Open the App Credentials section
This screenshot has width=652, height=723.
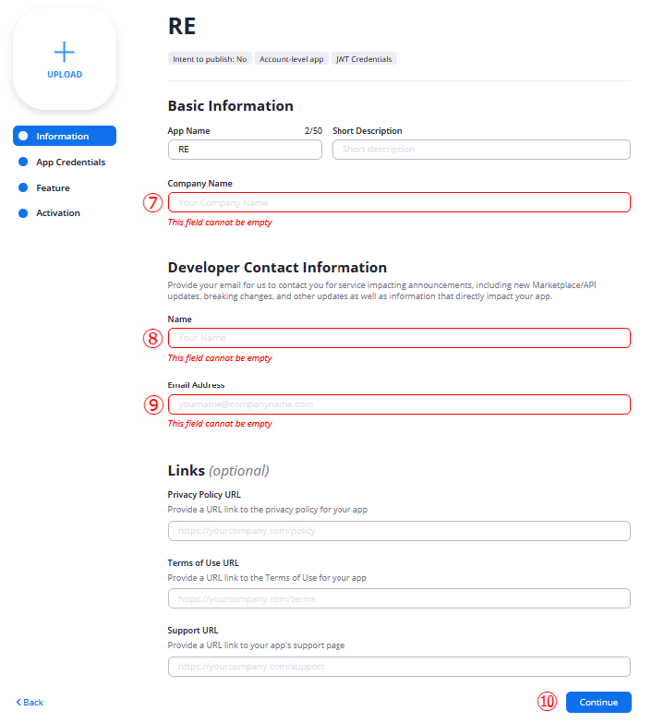coord(70,163)
